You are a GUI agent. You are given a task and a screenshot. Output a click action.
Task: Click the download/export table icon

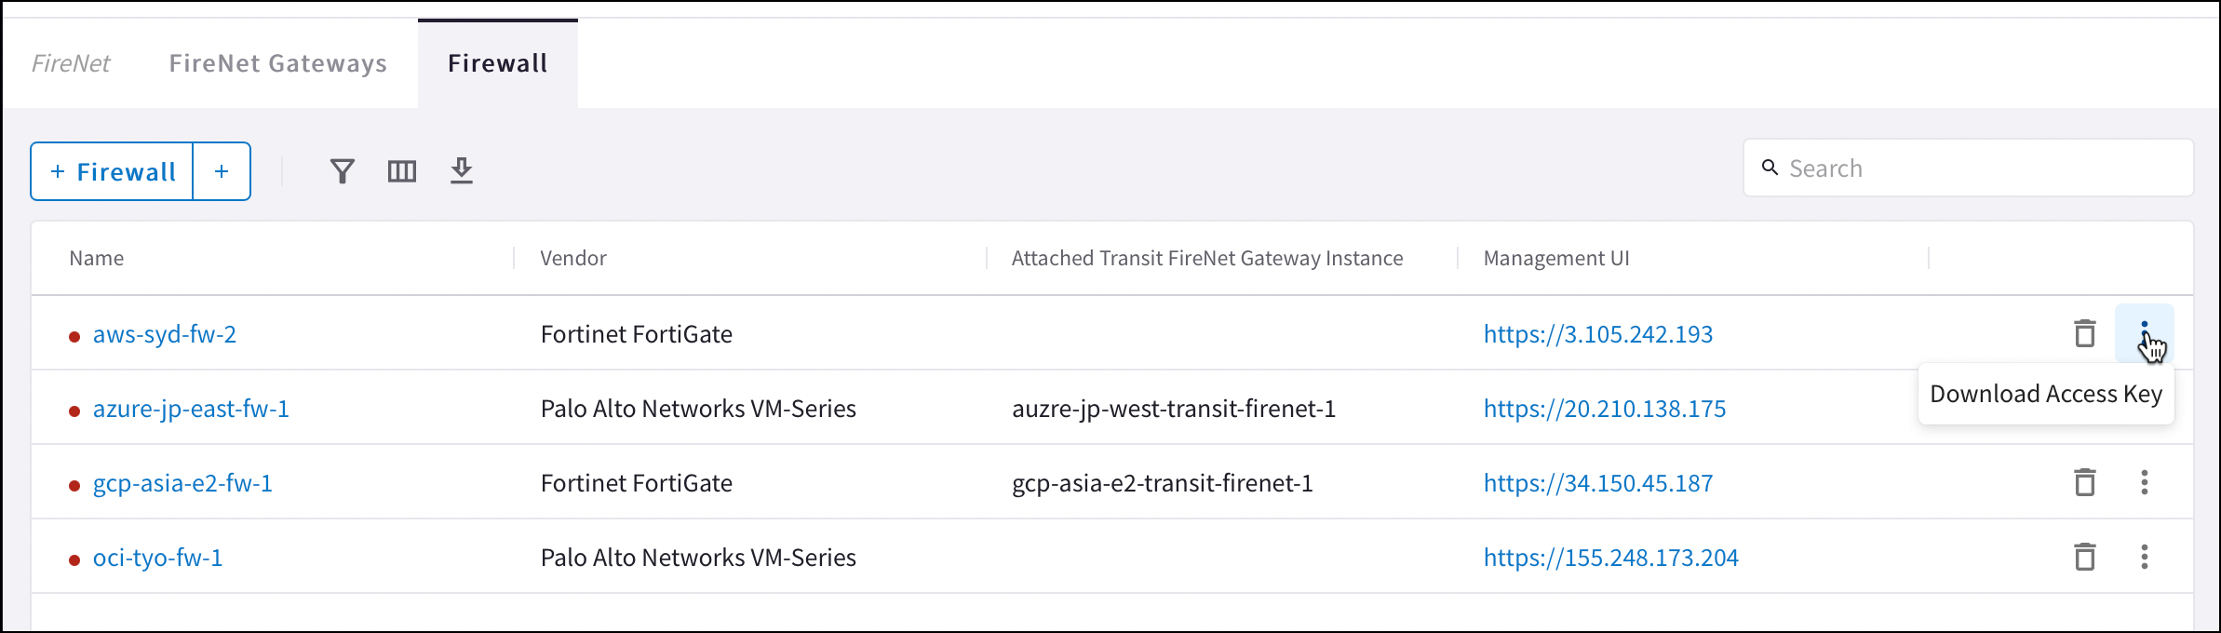coord(461,170)
